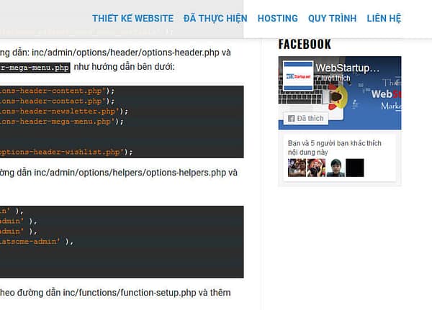Click the third friend profile photo
The width and height of the screenshot is (432, 310).
tap(336, 168)
